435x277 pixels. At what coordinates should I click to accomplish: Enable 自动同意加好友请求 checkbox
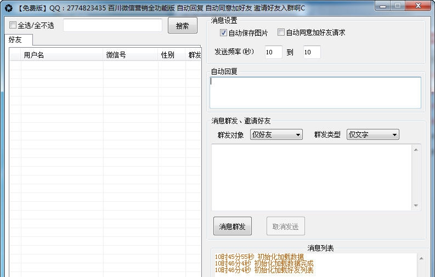click(x=281, y=32)
